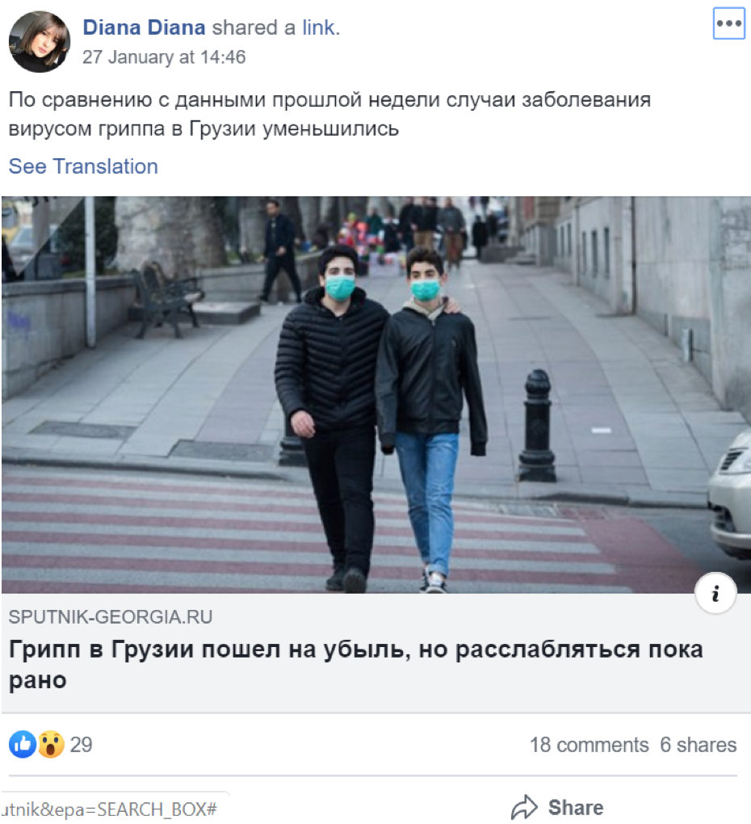Click the Russian post caption text

point(329,114)
